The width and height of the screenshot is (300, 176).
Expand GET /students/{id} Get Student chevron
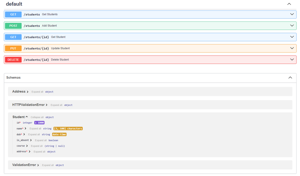292,37
